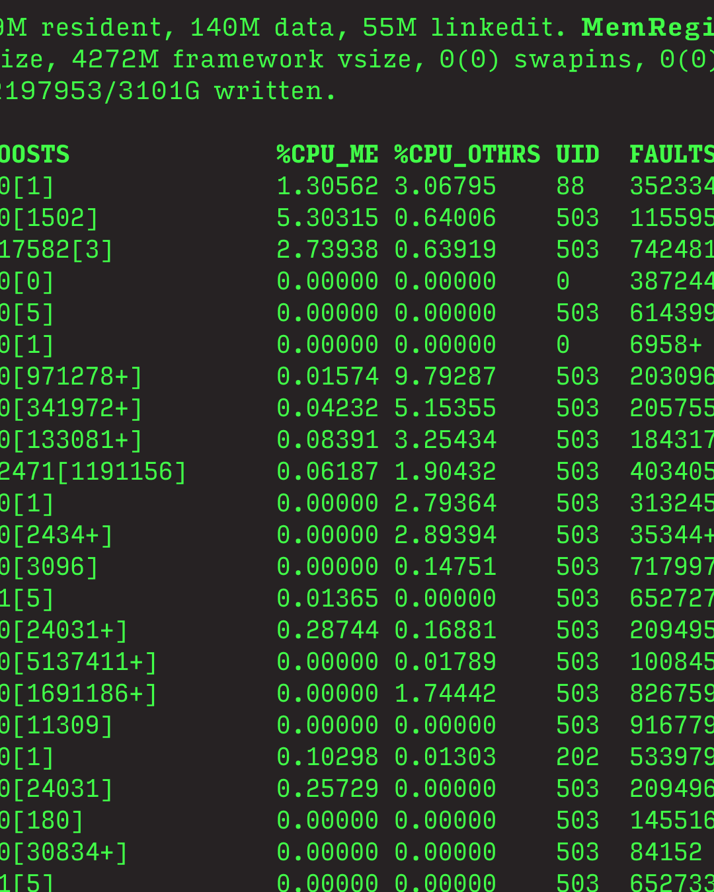Click the UID value 88
The height and width of the screenshot is (892, 714).
pyautogui.click(x=570, y=186)
